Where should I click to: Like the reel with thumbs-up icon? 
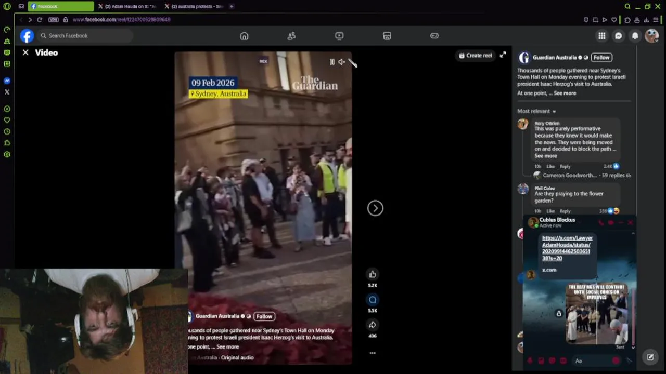tap(373, 274)
